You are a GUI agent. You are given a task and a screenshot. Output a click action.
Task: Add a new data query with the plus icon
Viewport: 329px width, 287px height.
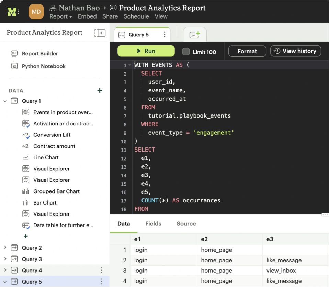tap(100, 90)
